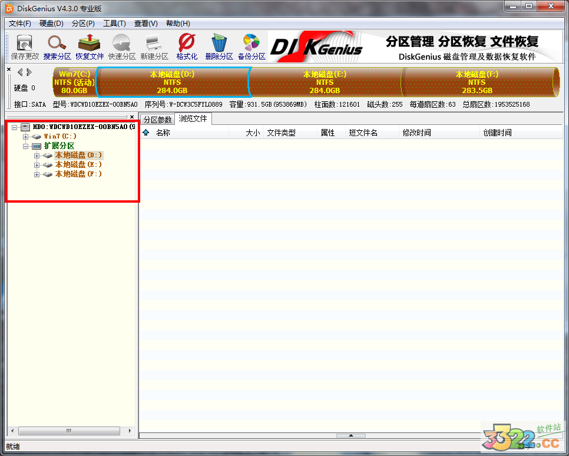Click the DiskGenius app icon in the title bar
This screenshot has width=569, height=456.
pyautogui.click(x=9, y=8)
